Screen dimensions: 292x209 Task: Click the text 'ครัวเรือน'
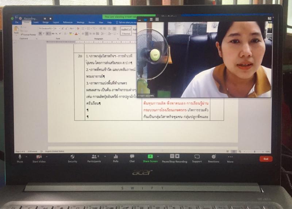coord(93,103)
